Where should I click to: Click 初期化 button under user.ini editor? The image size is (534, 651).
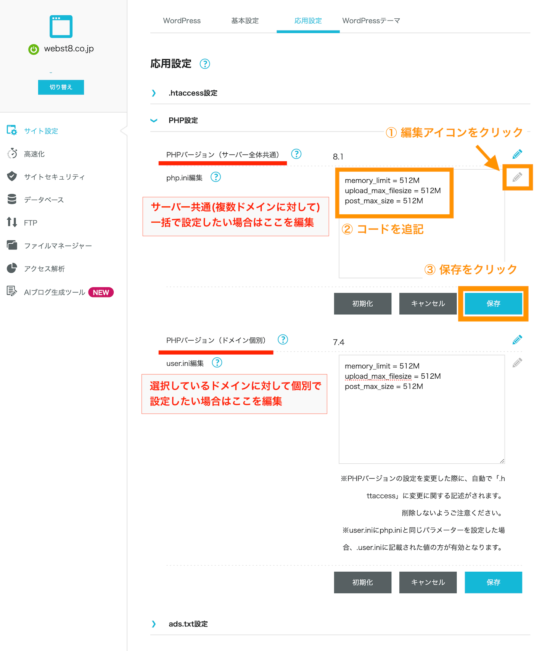pyautogui.click(x=363, y=582)
